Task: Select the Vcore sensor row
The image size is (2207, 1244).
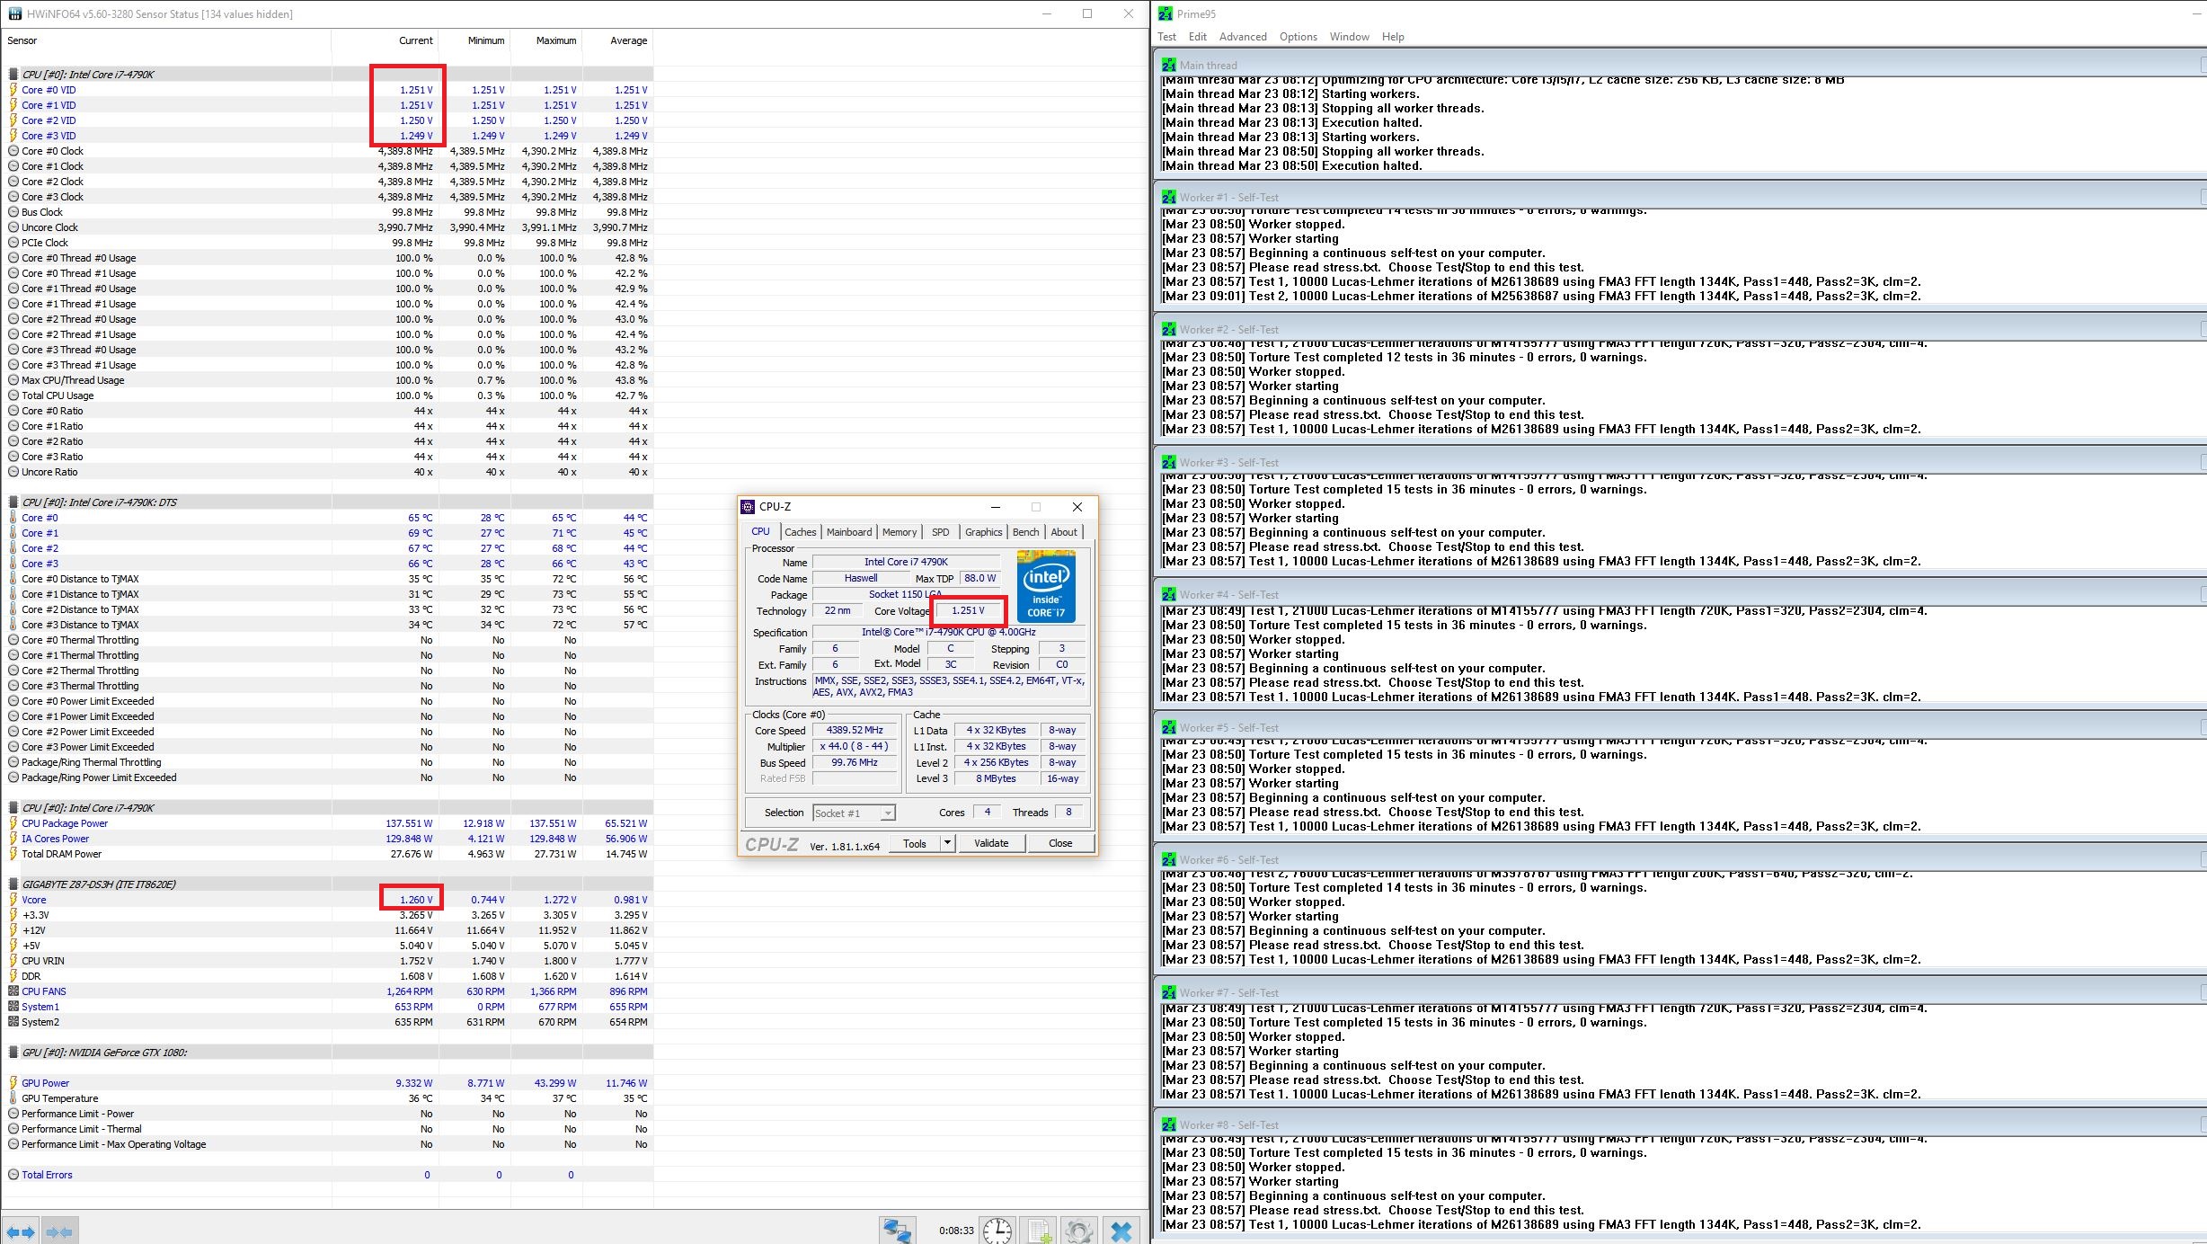Action: coord(34,900)
